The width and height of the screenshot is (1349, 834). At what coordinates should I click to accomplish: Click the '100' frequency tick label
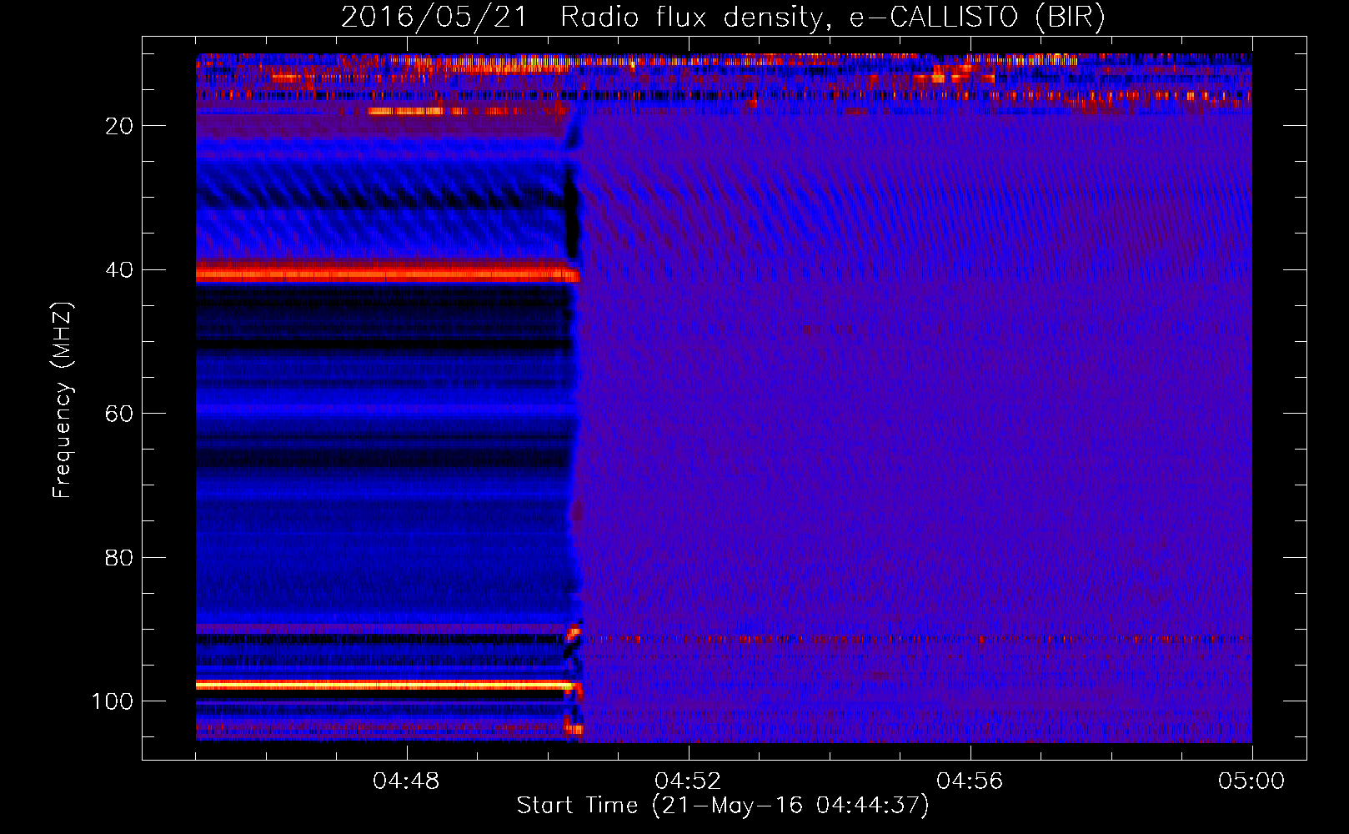[113, 701]
